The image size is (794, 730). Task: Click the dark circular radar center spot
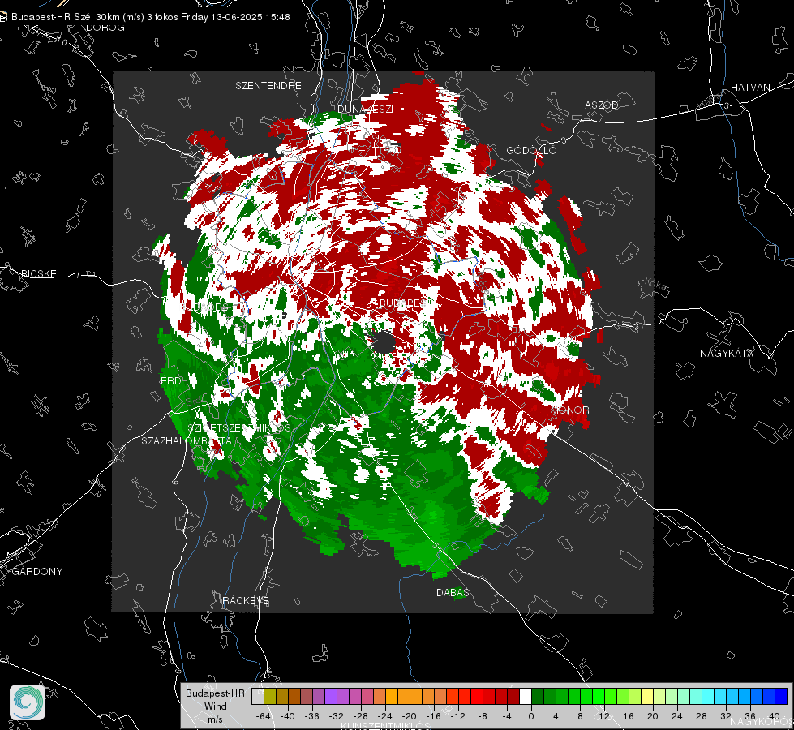tap(384, 342)
